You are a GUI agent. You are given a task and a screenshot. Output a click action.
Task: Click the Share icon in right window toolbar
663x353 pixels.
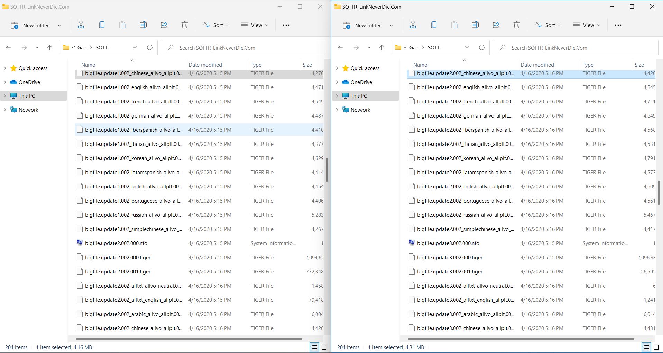coord(496,25)
